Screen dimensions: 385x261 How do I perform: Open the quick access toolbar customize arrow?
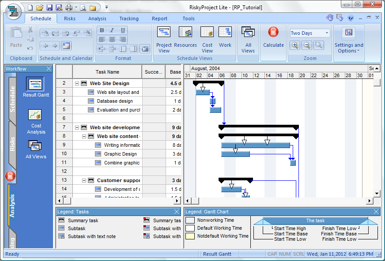coord(106,7)
